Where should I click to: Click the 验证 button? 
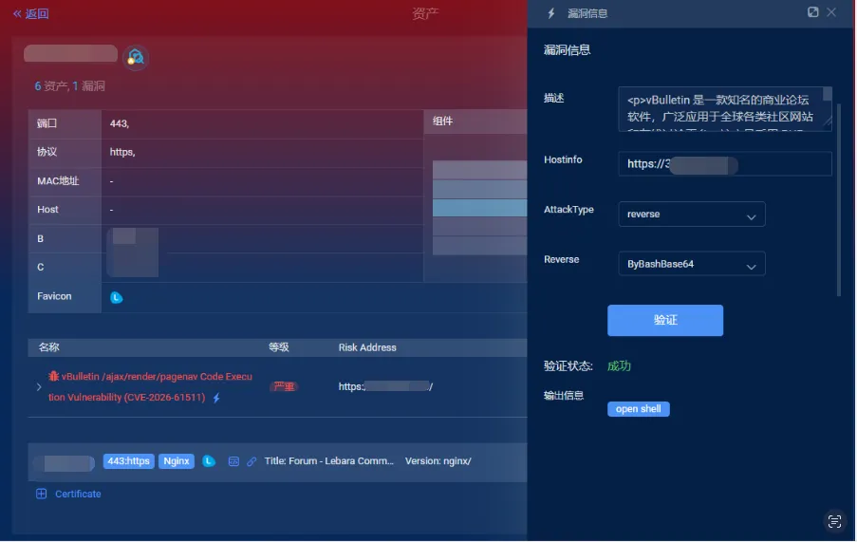click(x=665, y=320)
